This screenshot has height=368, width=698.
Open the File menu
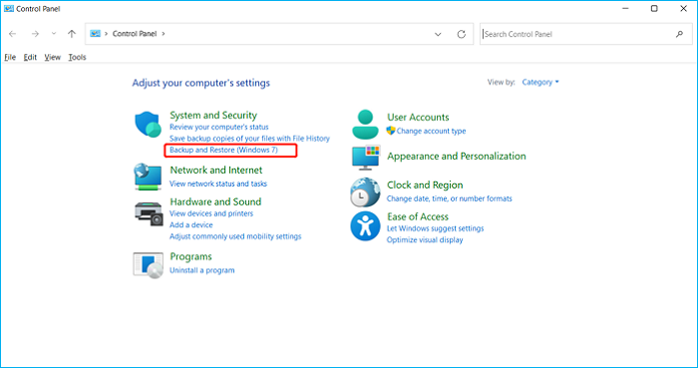(x=10, y=57)
